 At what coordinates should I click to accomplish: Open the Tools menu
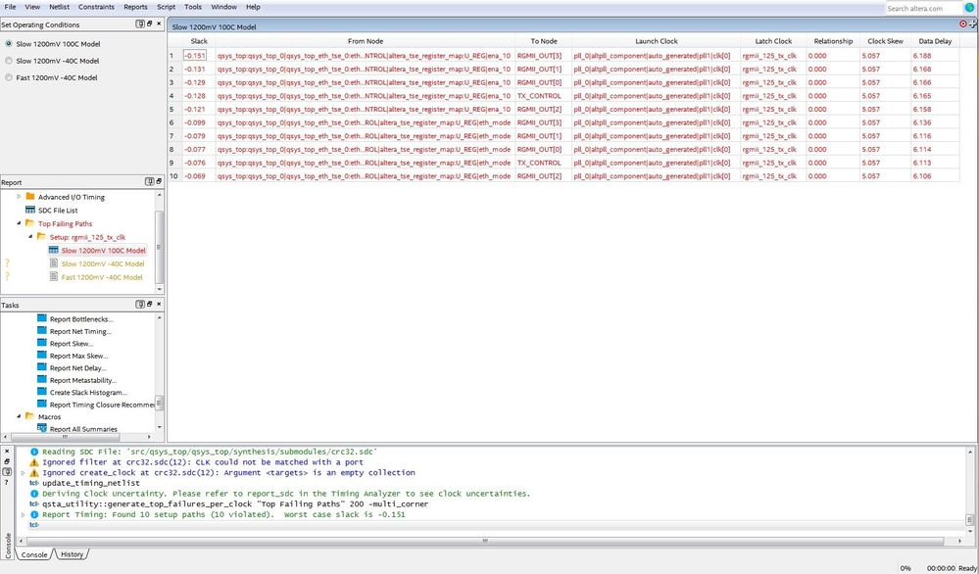click(193, 7)
